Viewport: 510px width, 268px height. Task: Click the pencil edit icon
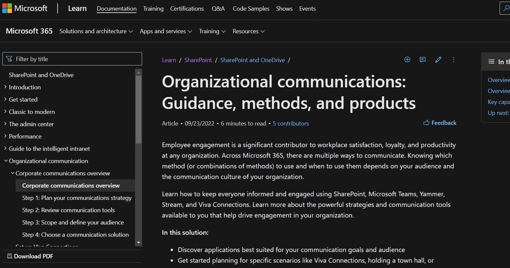point(438,60)
